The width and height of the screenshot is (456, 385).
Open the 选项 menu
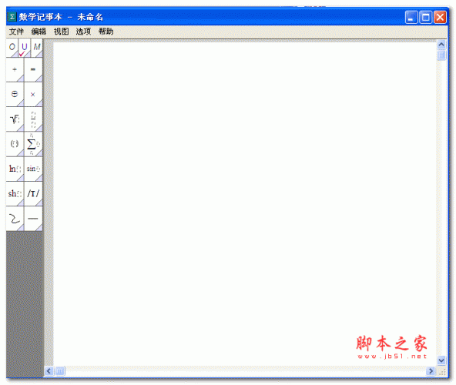(83, 32)
